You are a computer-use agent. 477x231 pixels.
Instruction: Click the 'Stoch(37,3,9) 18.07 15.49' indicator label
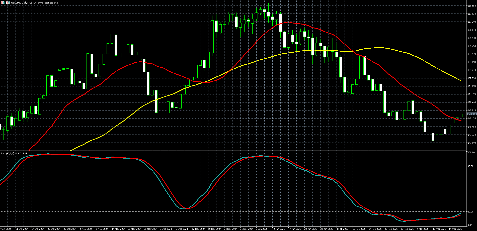[14, 153]
